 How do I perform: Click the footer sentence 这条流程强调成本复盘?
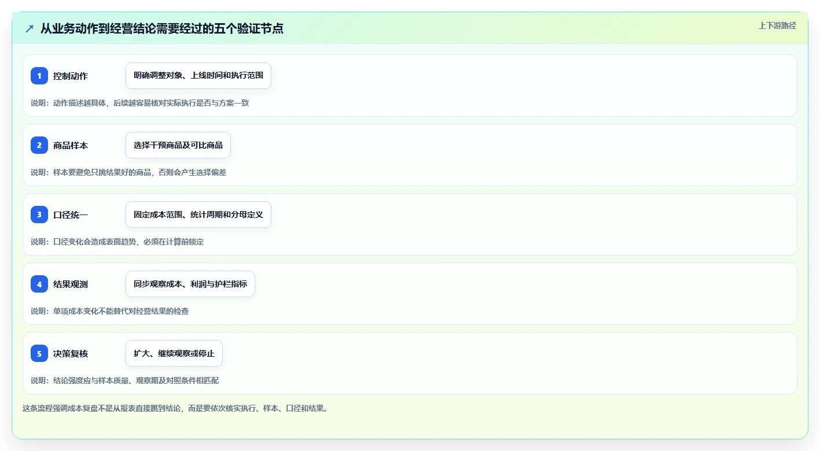pos(175,408)
